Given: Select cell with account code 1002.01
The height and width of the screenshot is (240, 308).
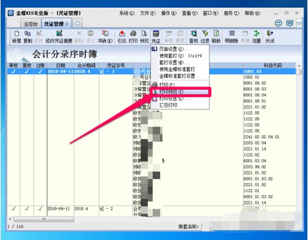Looking at the screenshot, I should tap(269, 77).
